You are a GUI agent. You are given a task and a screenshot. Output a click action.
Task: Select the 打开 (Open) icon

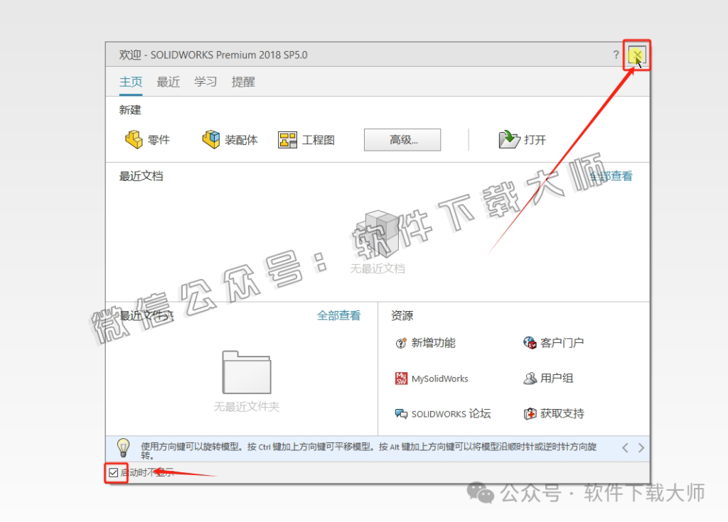click(x=523, y=139)
